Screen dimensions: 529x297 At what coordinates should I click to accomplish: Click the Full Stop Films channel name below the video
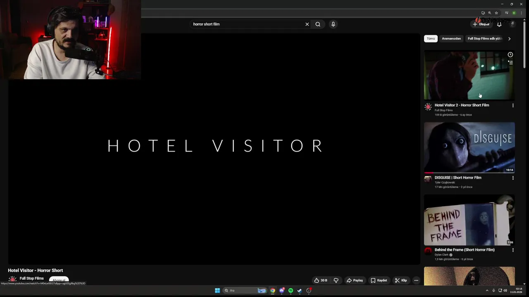[31, 278]
